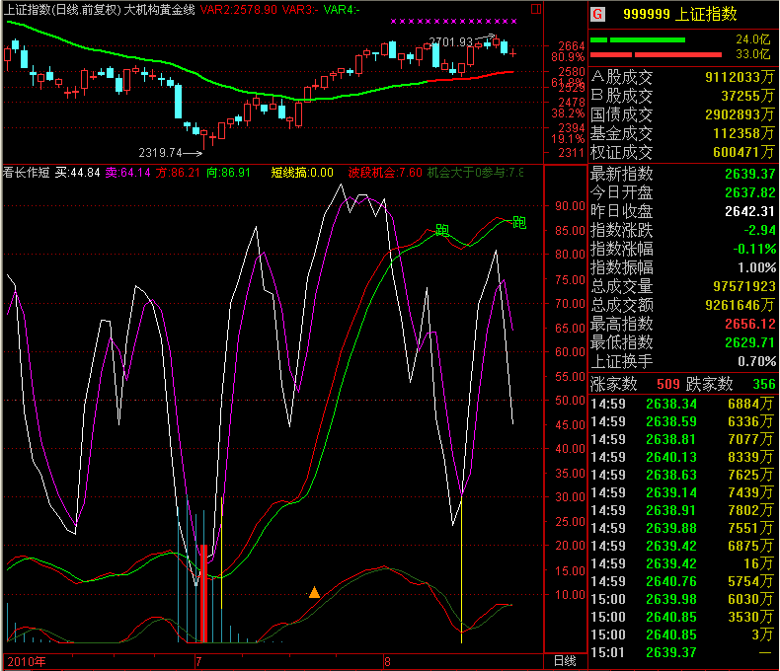Select the 15:01 tick row at 2639.37

tap(682, 652)
